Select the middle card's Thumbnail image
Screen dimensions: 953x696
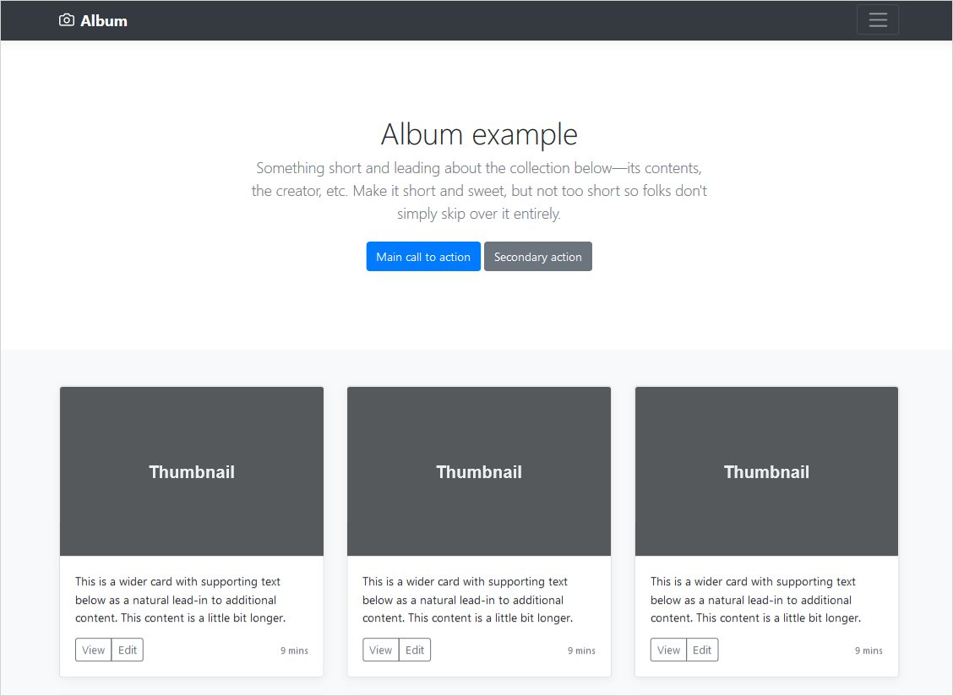[479, 471]
